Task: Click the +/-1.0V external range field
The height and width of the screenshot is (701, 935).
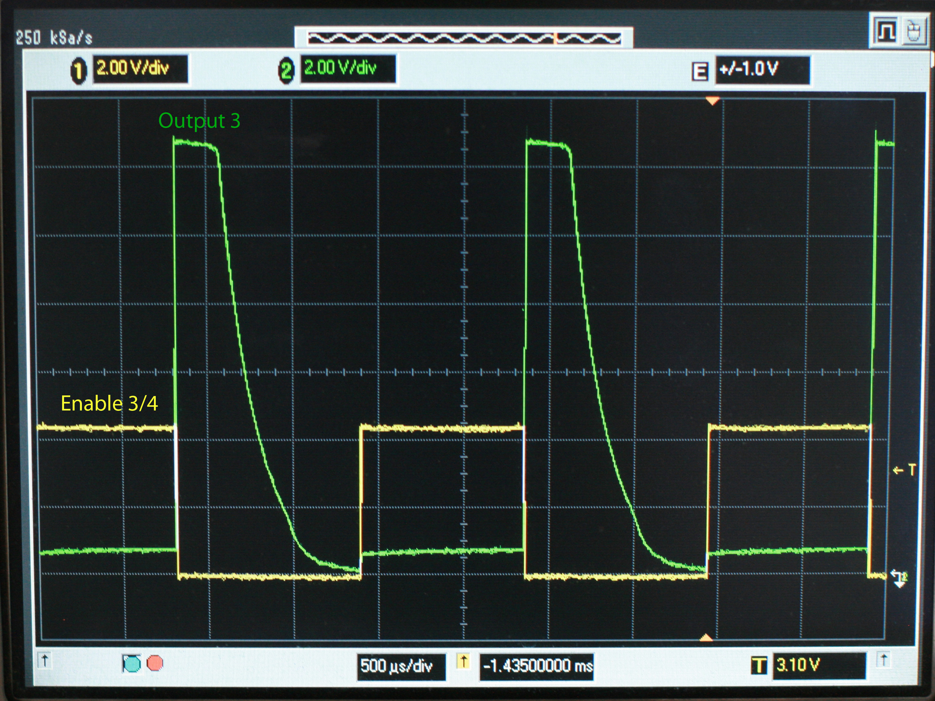Action: tap(762, 70)
